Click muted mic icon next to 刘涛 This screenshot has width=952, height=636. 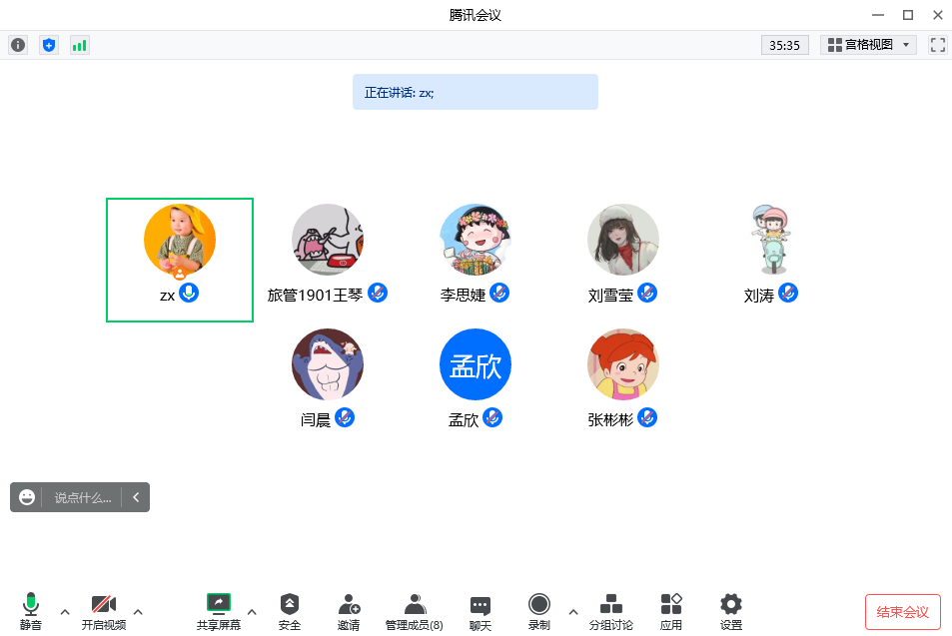(788, 294)
